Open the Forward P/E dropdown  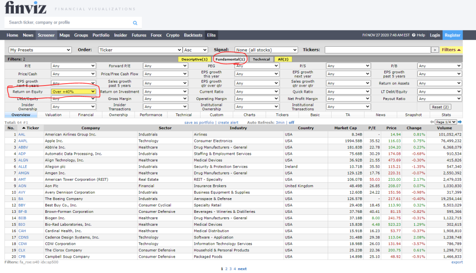(x=165, y=66)
